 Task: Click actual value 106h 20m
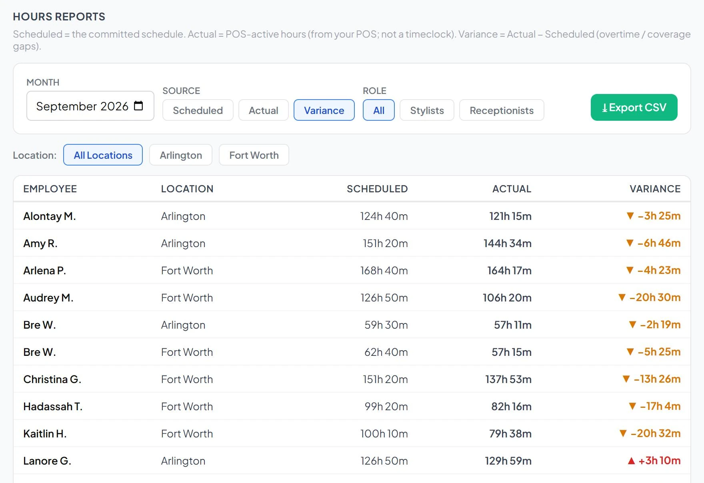[507, 298]
